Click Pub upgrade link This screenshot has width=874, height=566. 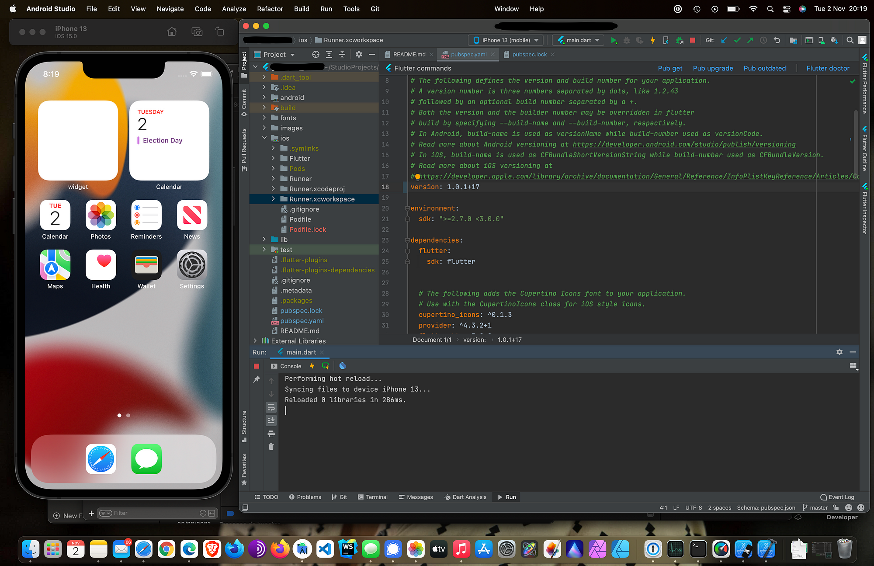click(x=713, y=68)
